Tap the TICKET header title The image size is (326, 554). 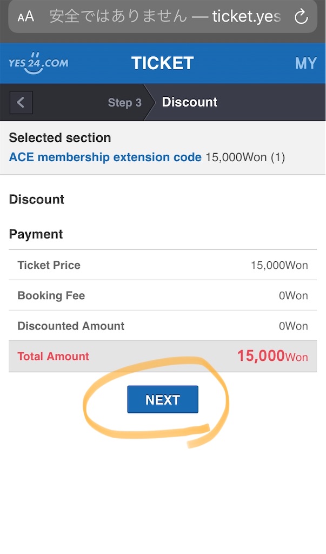[x=163, y=63]
